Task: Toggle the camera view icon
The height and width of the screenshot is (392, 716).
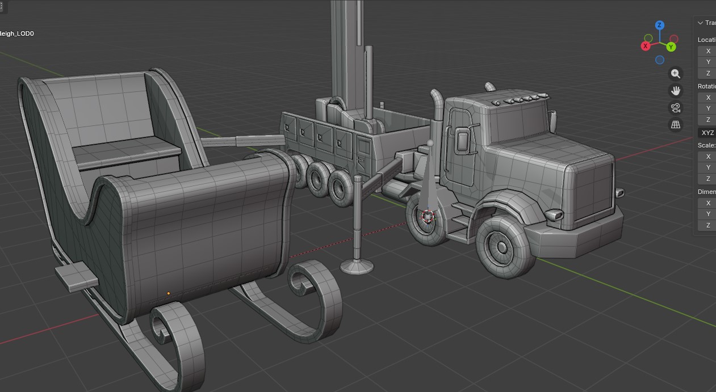Action: 676,108
